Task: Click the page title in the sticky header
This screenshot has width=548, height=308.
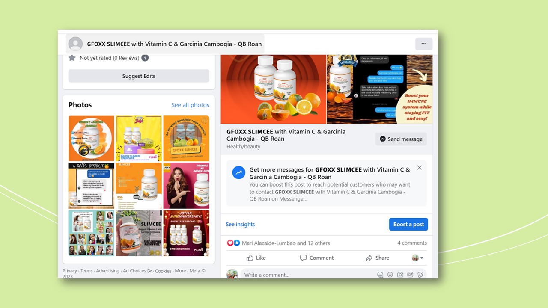Action: coord(174,44)
